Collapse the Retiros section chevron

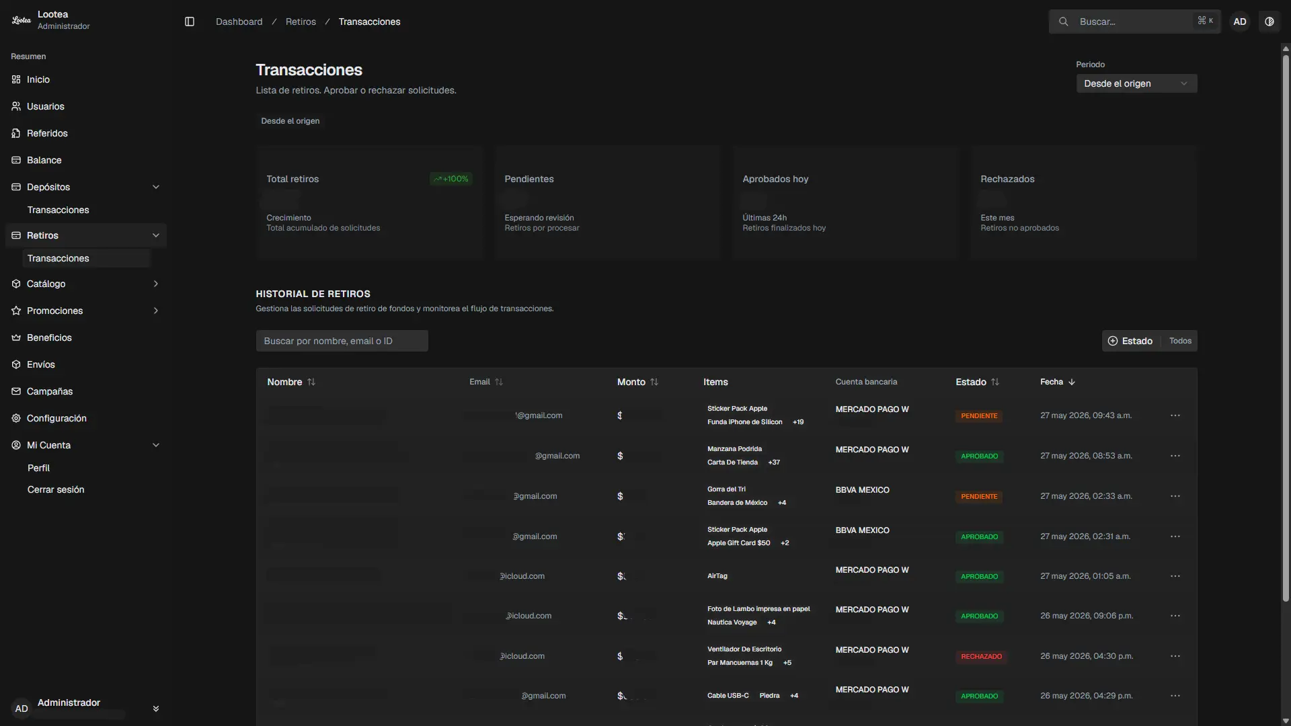(x=156, y=235)
